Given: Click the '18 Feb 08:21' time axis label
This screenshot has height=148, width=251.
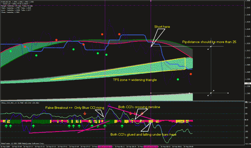Looking at the screenshot, I should click(x=120, y=146).
